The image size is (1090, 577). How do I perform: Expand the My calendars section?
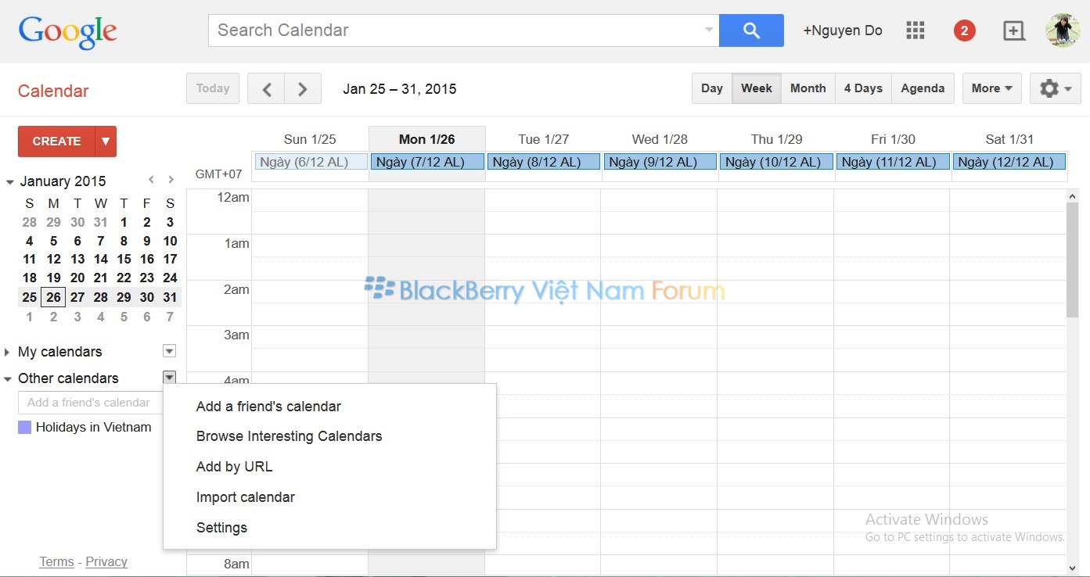click(8, 352)
